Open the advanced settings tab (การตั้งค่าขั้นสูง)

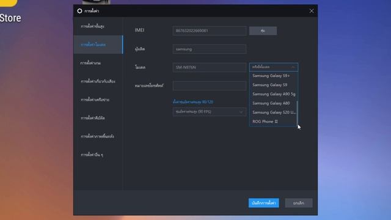click(x=98, y=26)
